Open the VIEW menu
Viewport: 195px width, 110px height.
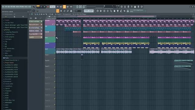(x=17, y=7)
